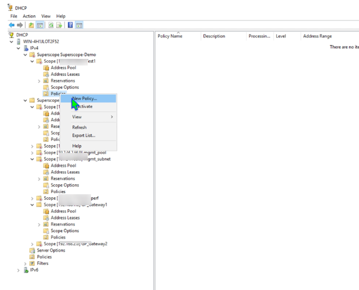Sort by the Policy Name column header
359x290 pixels.
click(170, 36)
